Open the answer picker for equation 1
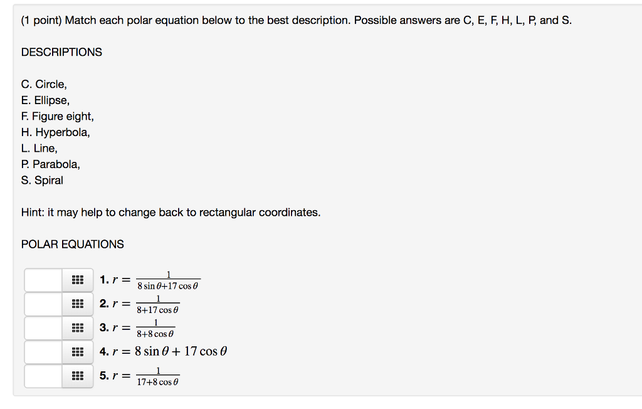 (77, 280)
